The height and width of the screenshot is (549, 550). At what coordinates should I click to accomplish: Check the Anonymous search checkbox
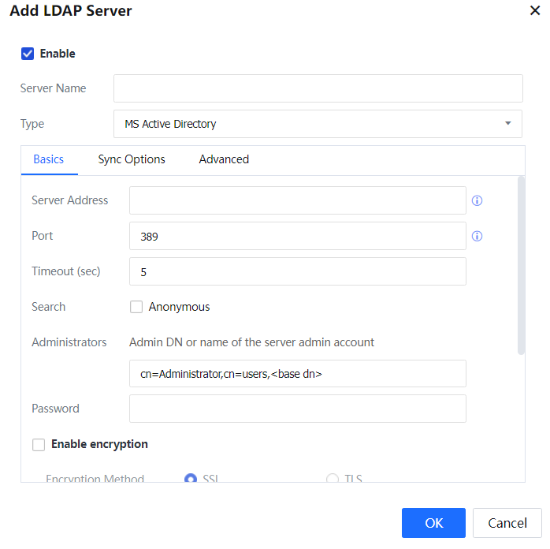136,307
